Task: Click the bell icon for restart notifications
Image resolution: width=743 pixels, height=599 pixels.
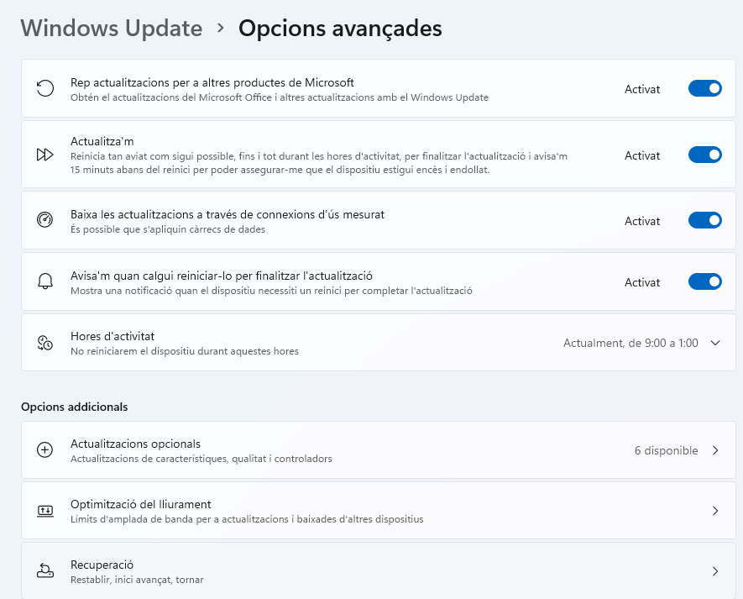Action: (45, 282)
